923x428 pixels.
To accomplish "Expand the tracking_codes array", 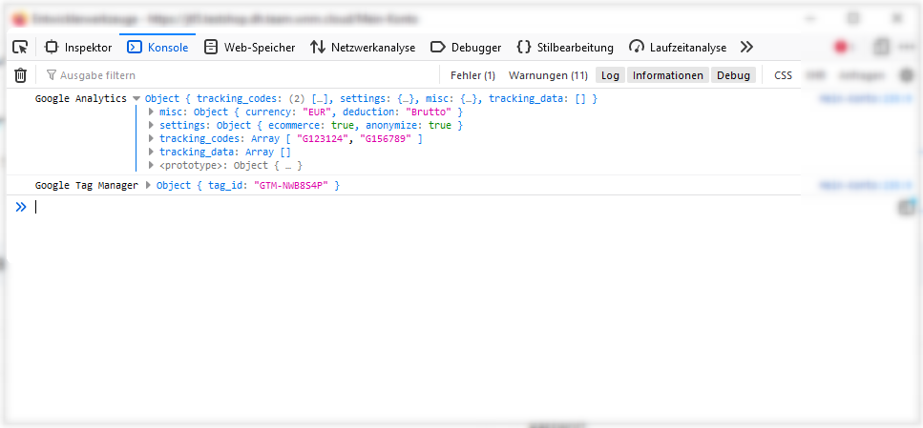I will [151, 139].
